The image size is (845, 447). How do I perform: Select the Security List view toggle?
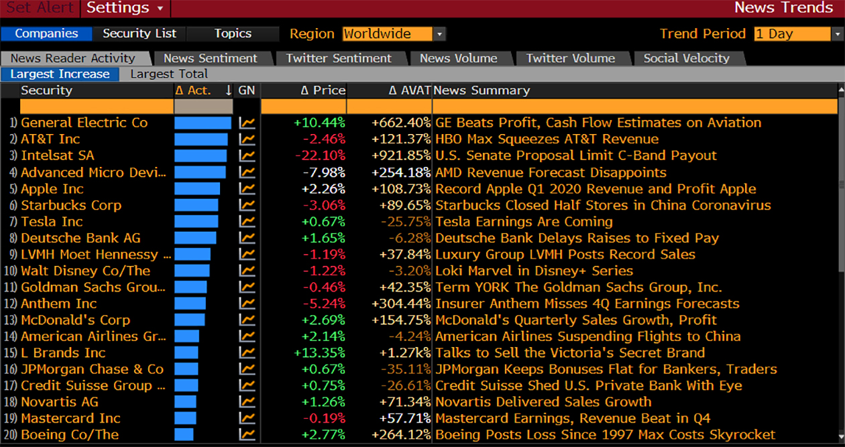[139, 34]
